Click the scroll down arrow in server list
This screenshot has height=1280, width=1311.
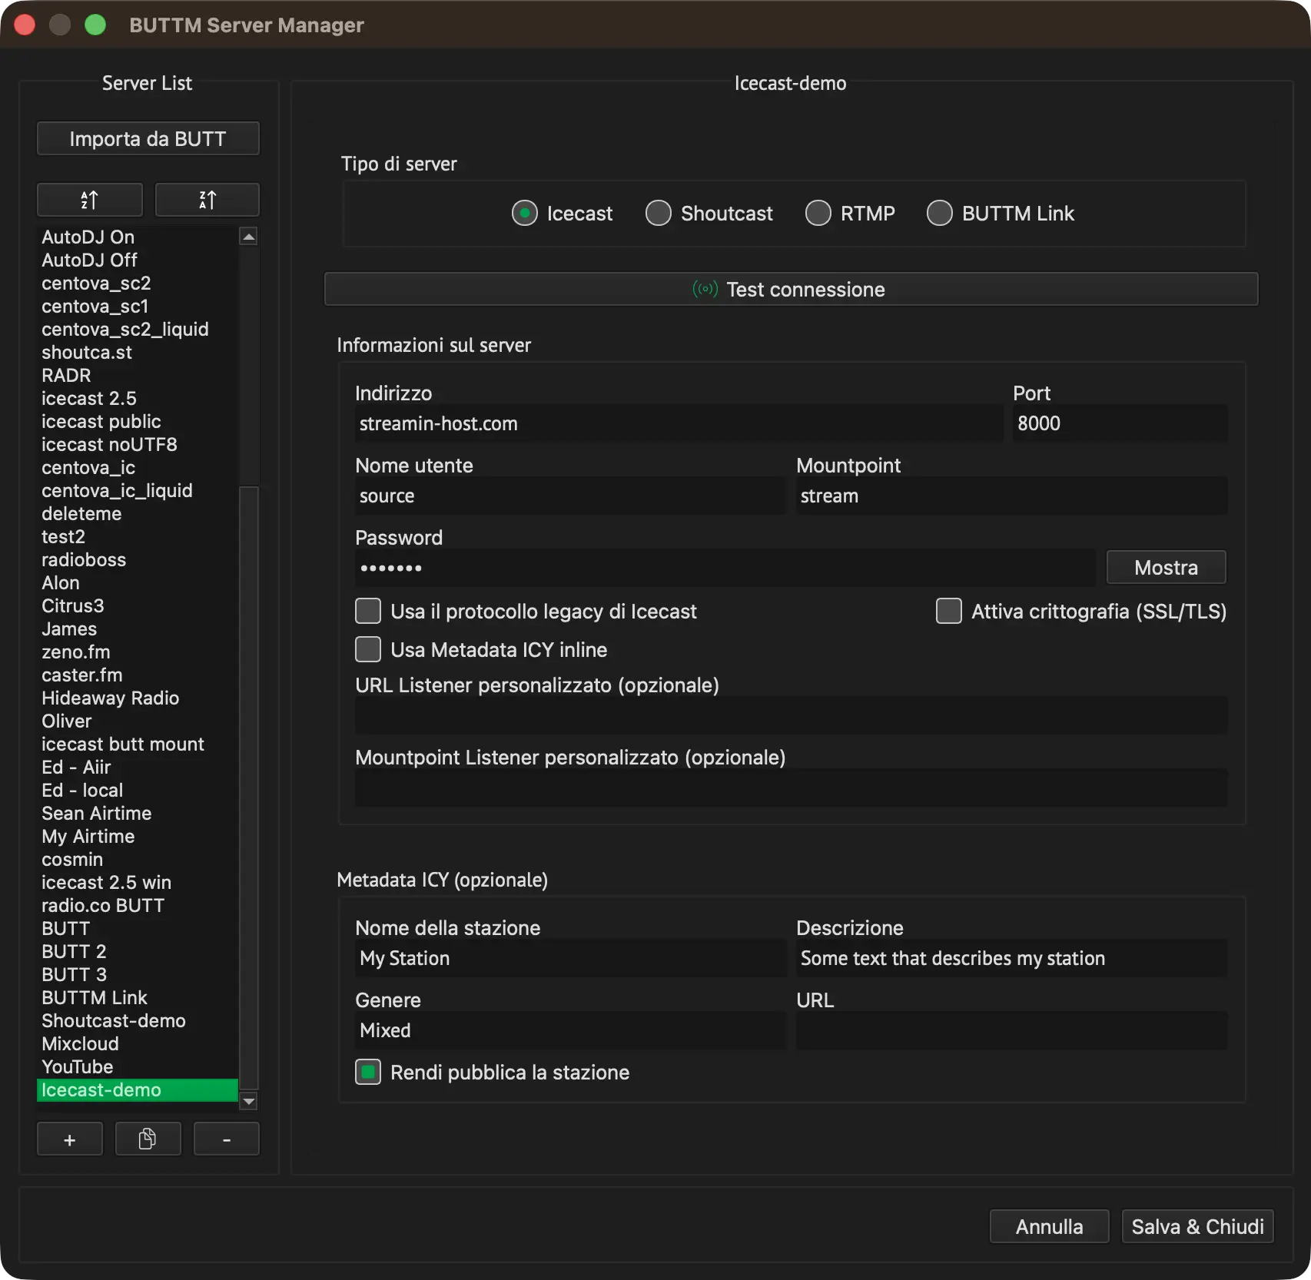248,1101
